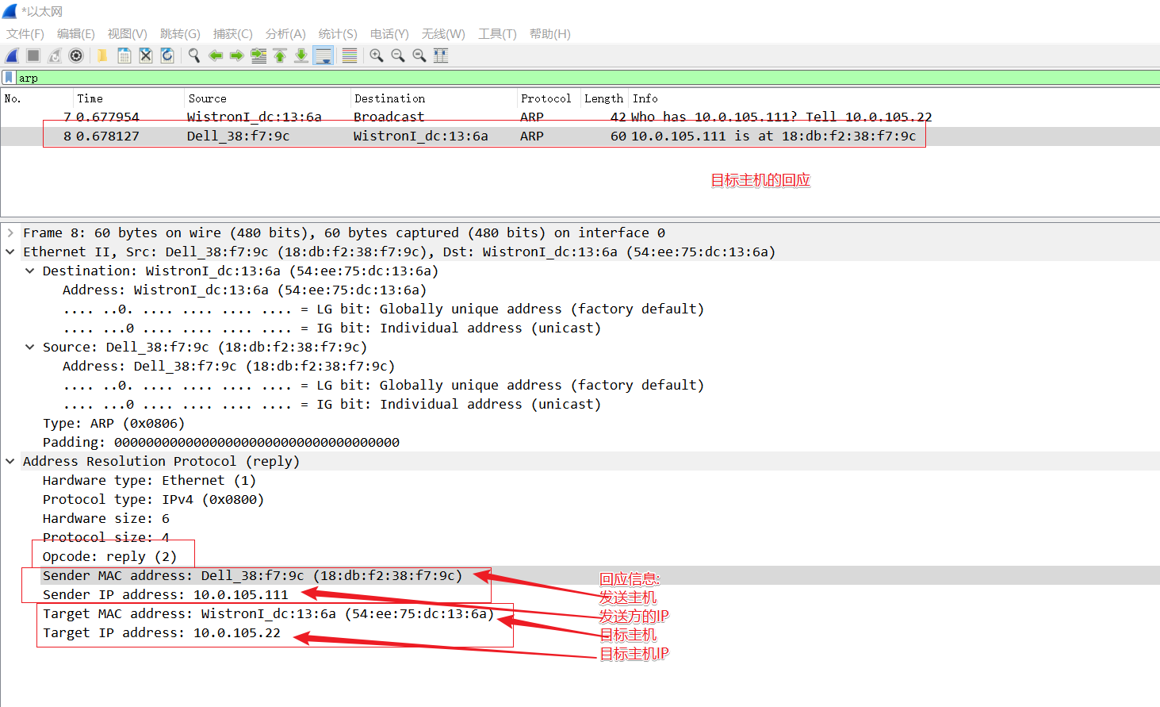Select the Opcode: reply (2) line
Image resolution: width=1160 pixels, height=707 pixels.
tap(110, 556)
